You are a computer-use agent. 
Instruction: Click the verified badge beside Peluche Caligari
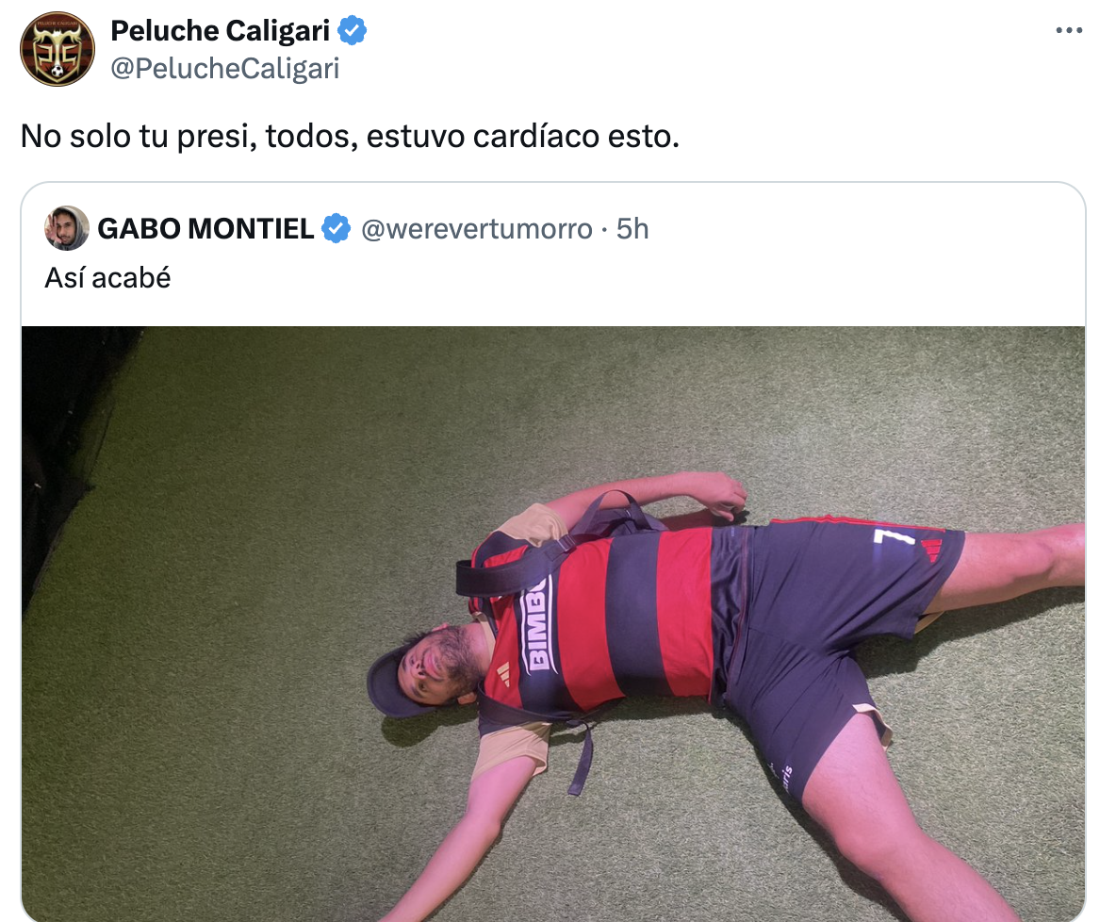pyautogui.click(x=353, y=31)
